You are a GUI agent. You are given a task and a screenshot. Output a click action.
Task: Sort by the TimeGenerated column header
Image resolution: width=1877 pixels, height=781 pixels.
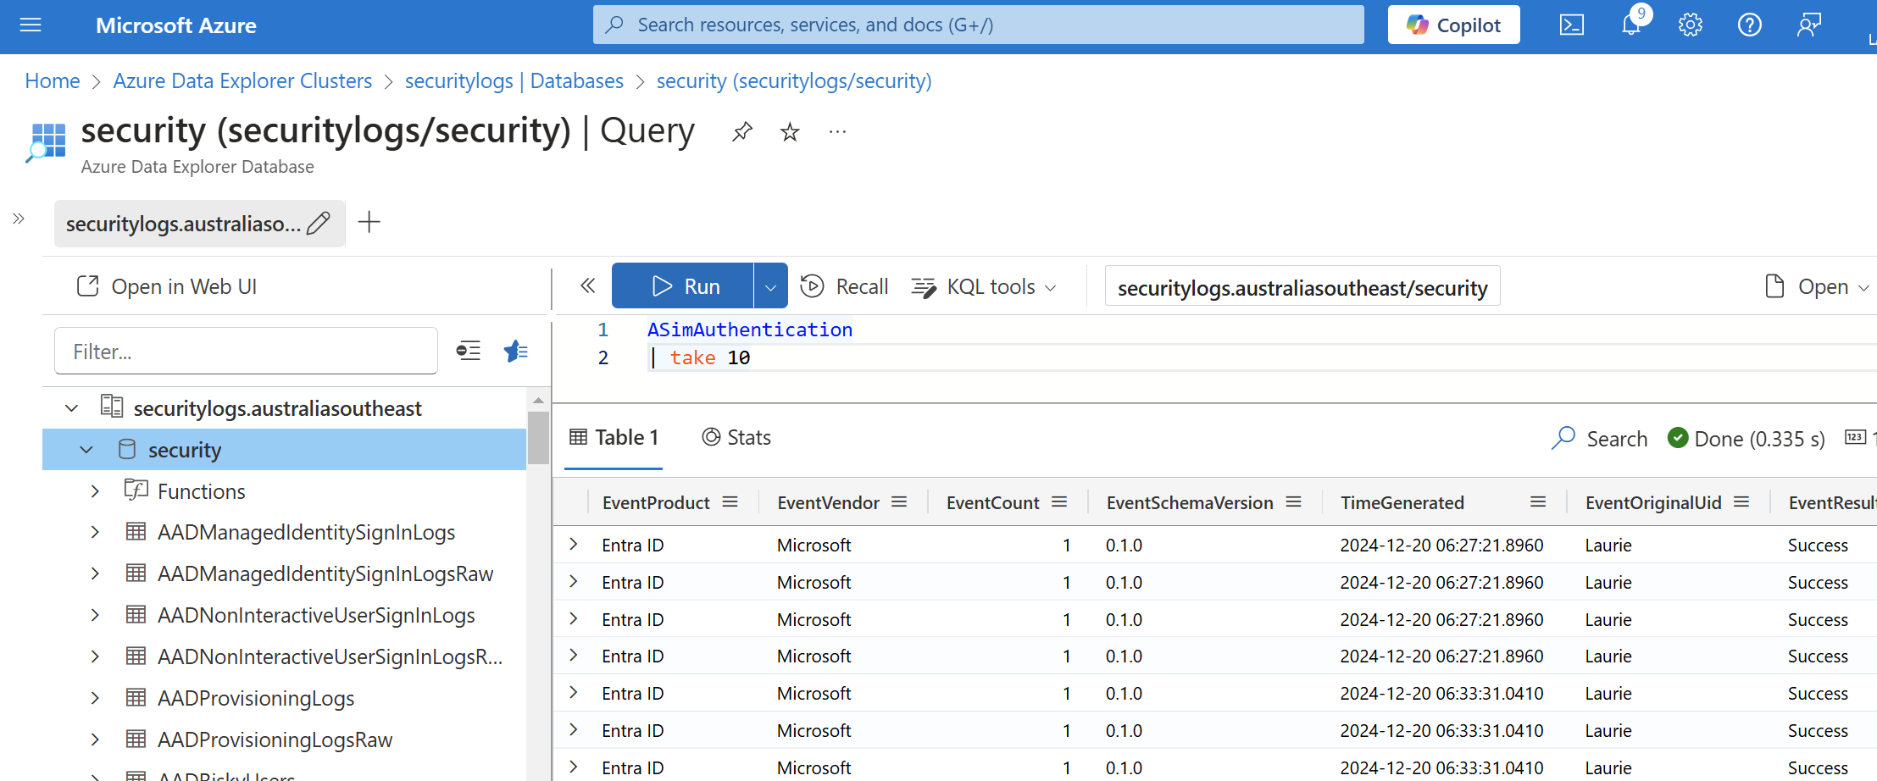coord(1402,503)
